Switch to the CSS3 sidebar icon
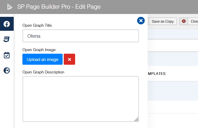The image size is (198, 128). coord(7,39)
